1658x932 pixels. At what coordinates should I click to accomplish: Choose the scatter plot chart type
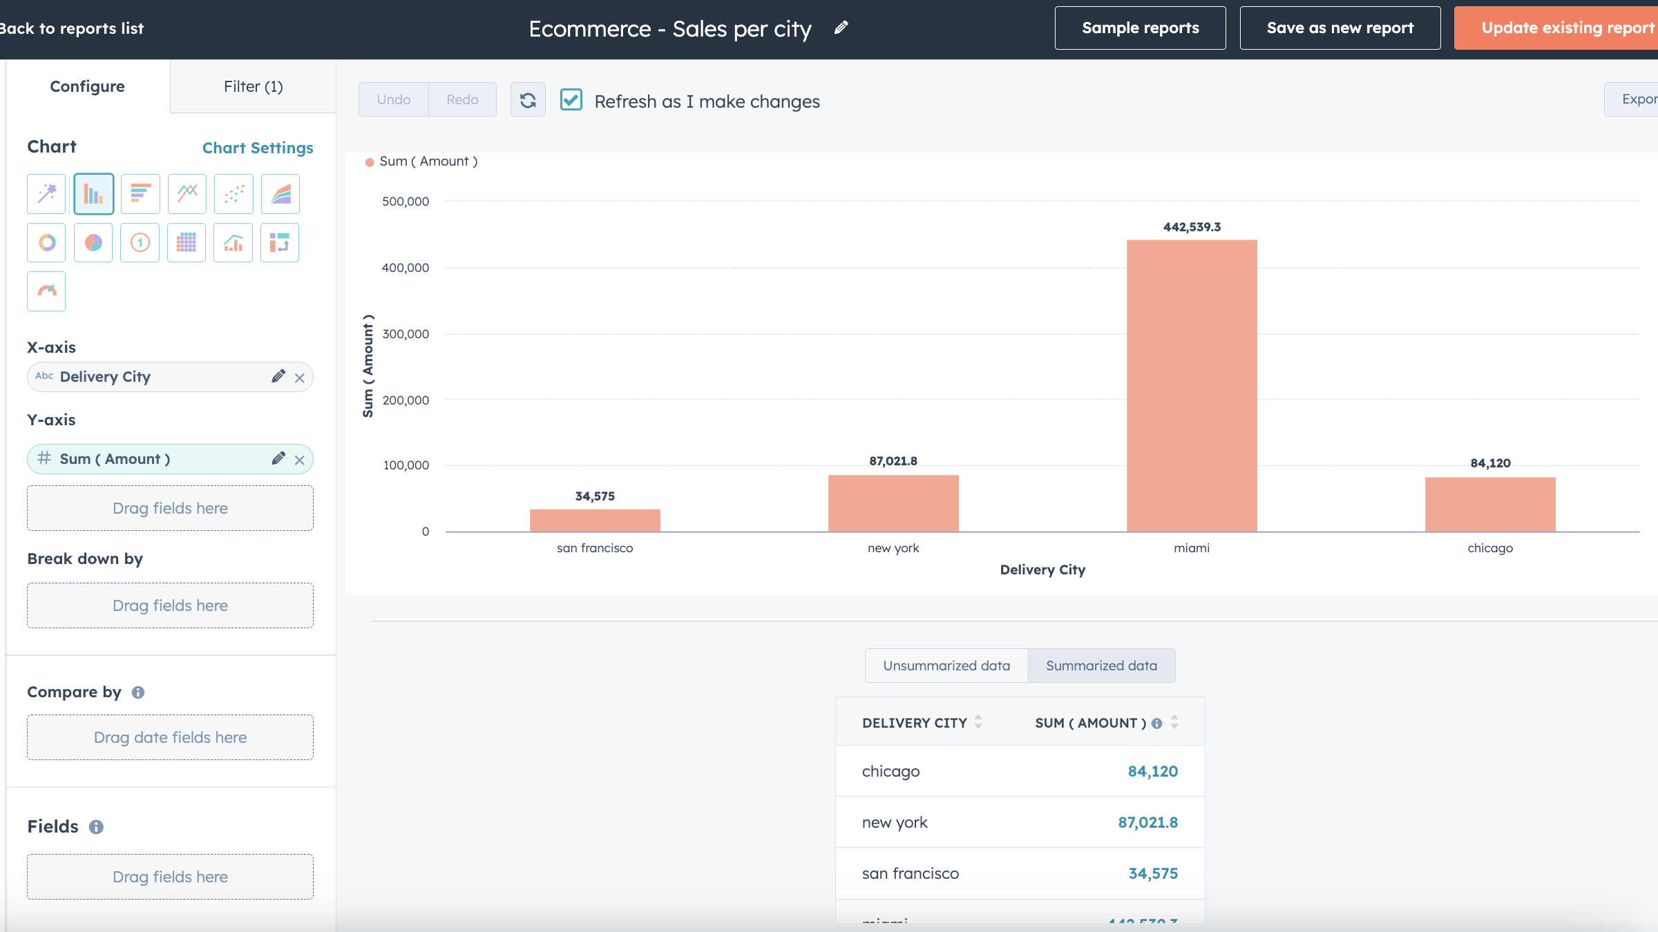(x=234, y=193)
